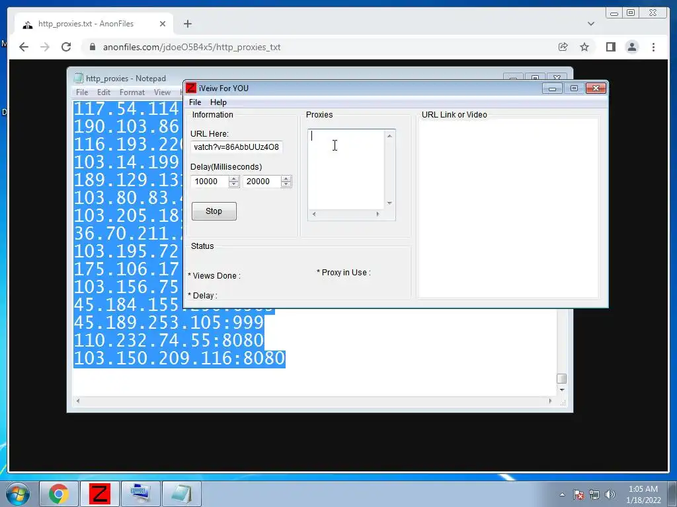Image resolution: width=677 pixels, height=507 pixels.
Task: Click the URL Link or Video panel
Action: click(508, 208)
